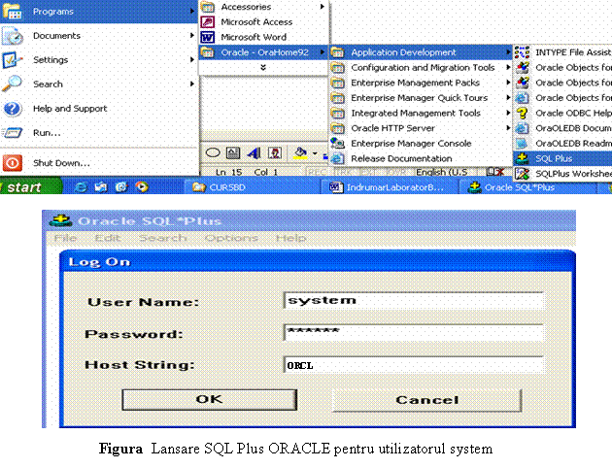Click the Release Documentation icon
This screenshot has height=468, width=612.
pos(338,158)
